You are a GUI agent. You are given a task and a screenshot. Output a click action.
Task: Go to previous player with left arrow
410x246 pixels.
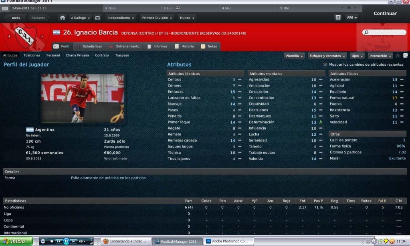pos(9,36)
